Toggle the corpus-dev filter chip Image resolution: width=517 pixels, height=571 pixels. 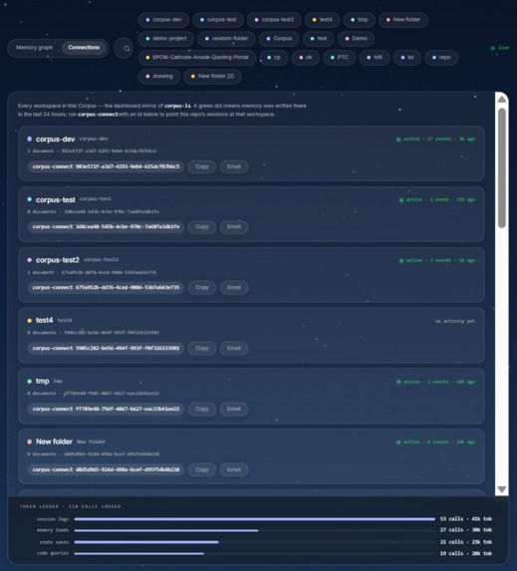(x=163, y=20)
